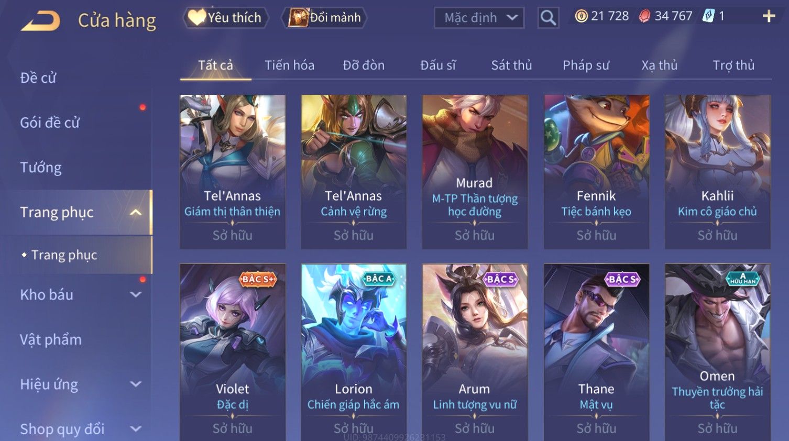
Task: Tap the plus icon to add currency
Action: point(769,16)
